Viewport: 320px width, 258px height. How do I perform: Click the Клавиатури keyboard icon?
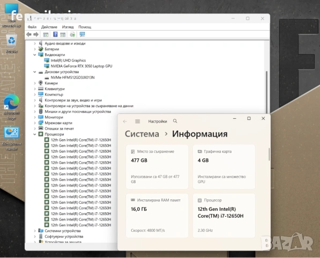click(x=41, y=89)
